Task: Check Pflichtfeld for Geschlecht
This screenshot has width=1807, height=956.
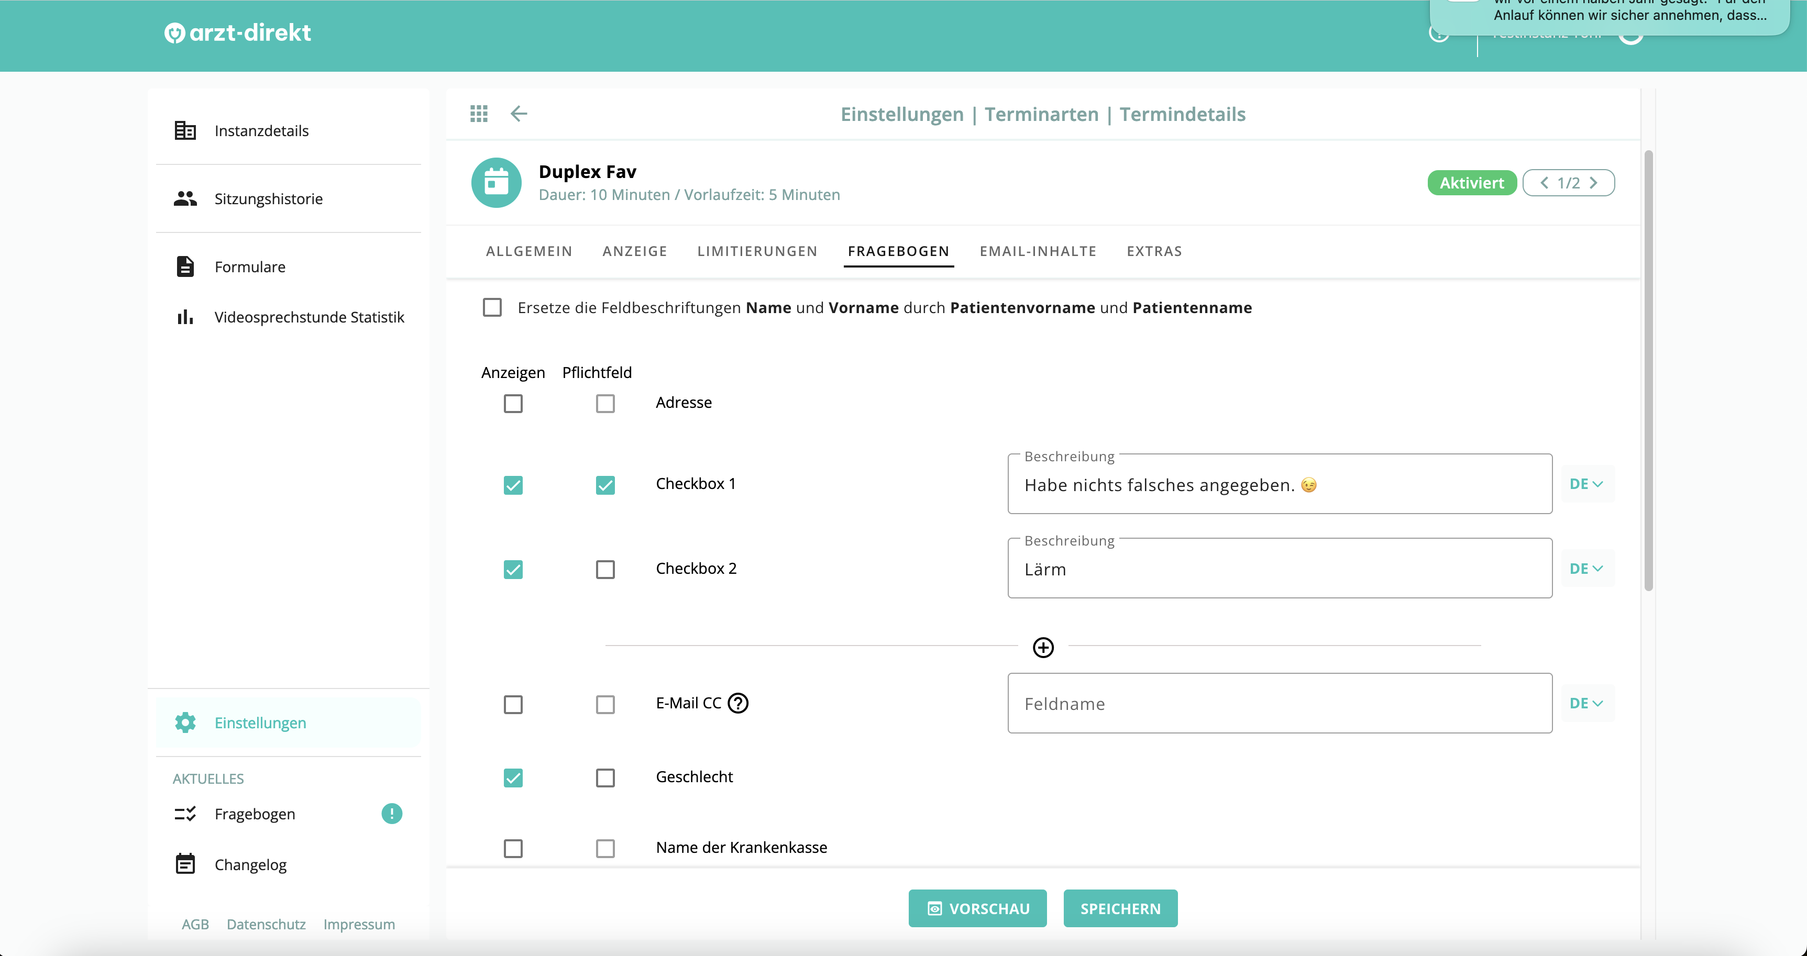Action: click(x=604, y=777)
